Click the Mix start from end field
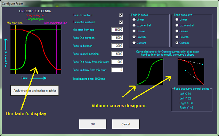Viewport: 219px width, 136px height. [117, 30]
